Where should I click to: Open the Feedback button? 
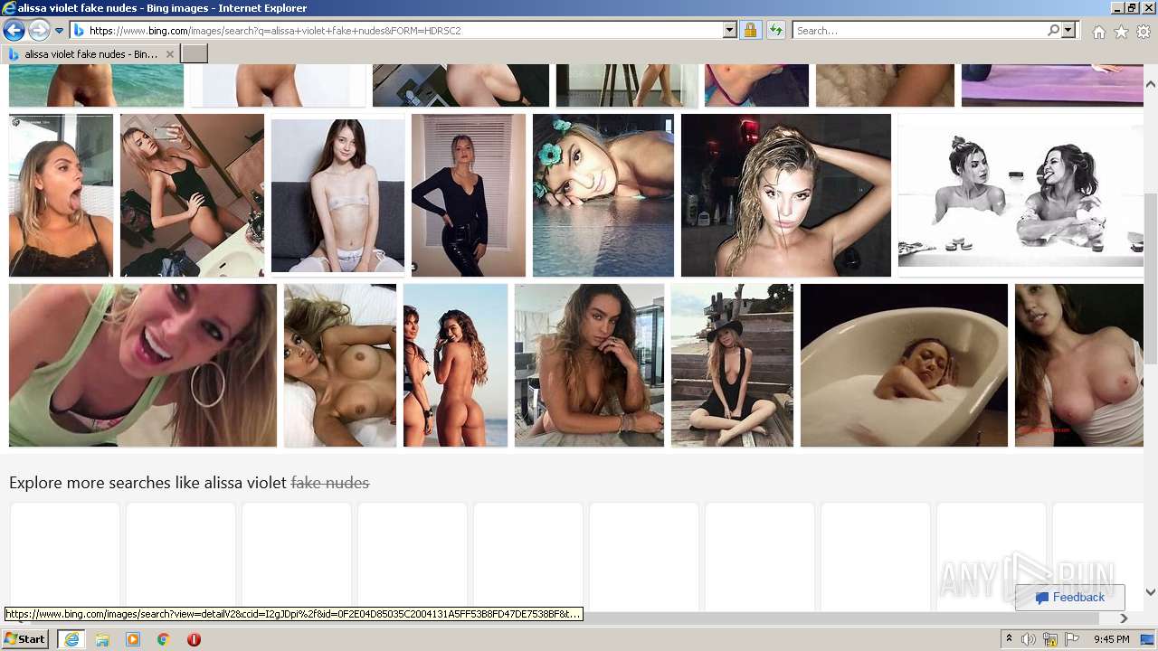(1070, 598)
